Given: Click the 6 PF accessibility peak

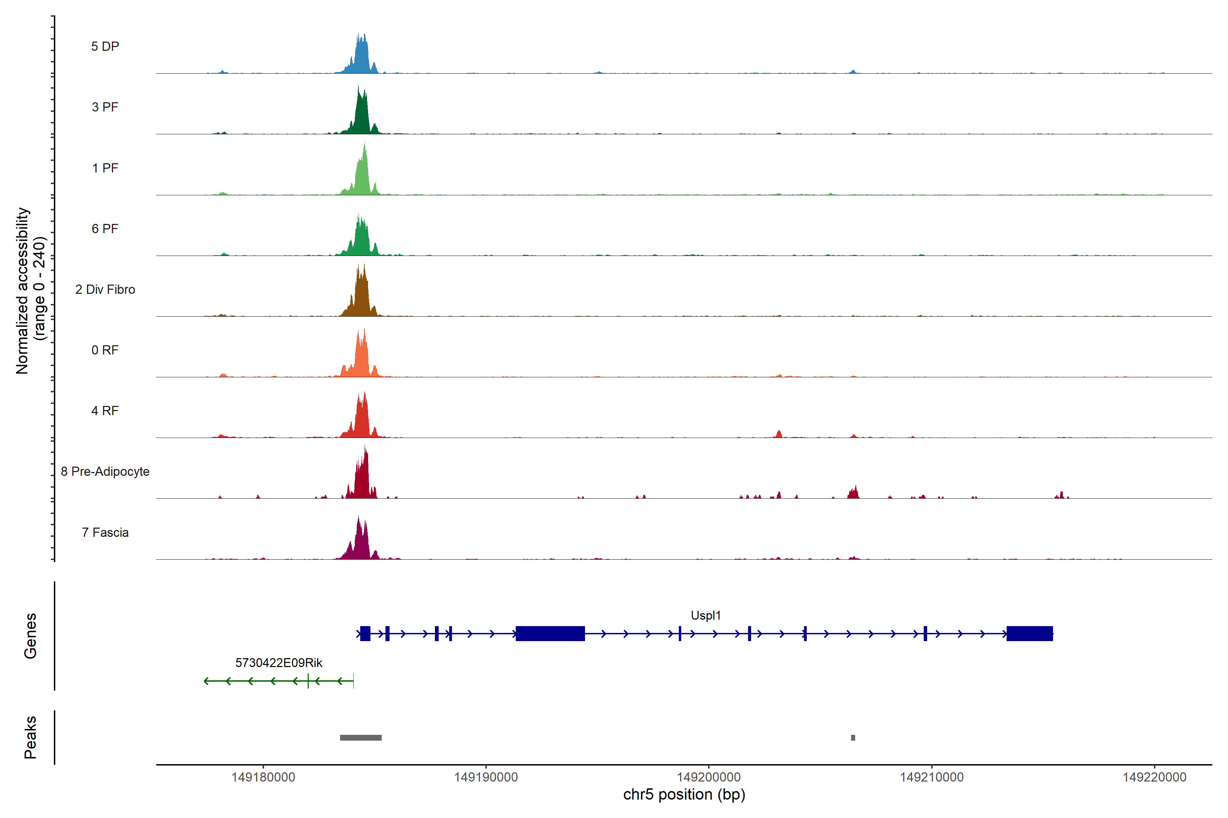Looking at the screenshot, I should (361, 241).
